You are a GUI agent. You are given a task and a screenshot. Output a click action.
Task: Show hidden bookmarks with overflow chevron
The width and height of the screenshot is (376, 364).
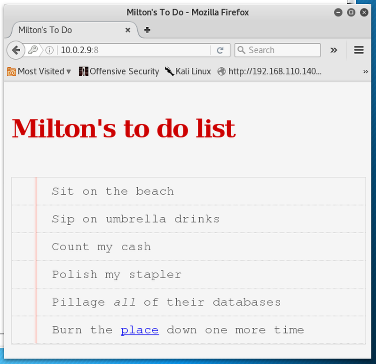coord(366,72)
